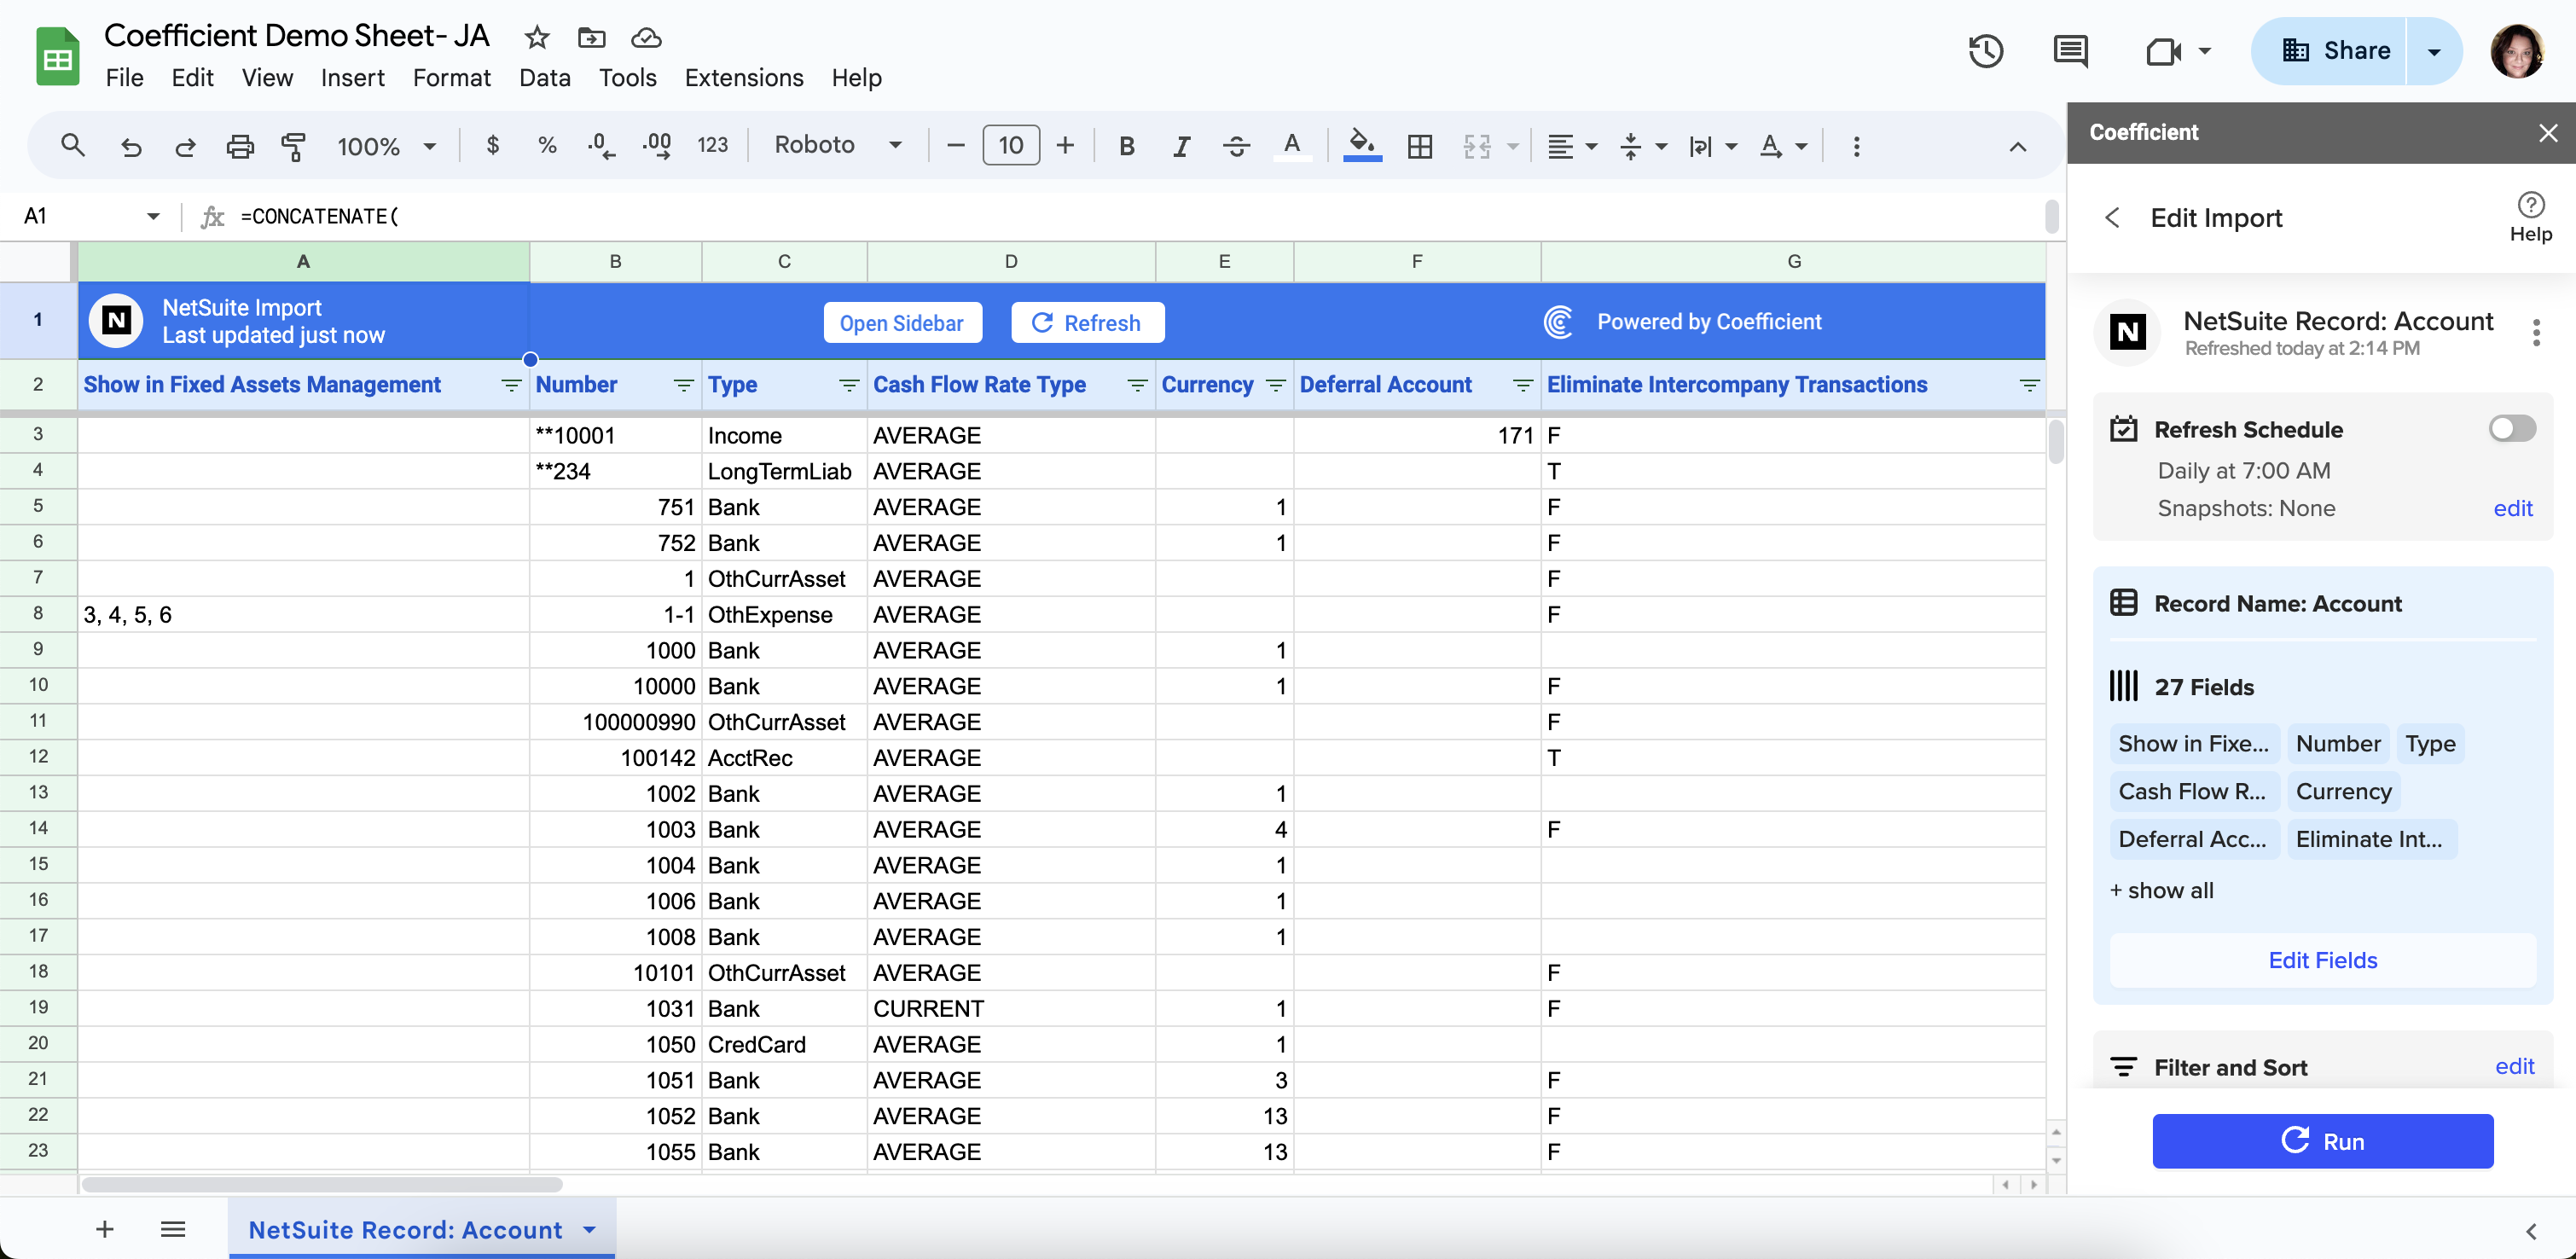Toggle italic formatting
This screenshot has height=1259, width=2576.
pyautogui.click(x=1181, y=146)
